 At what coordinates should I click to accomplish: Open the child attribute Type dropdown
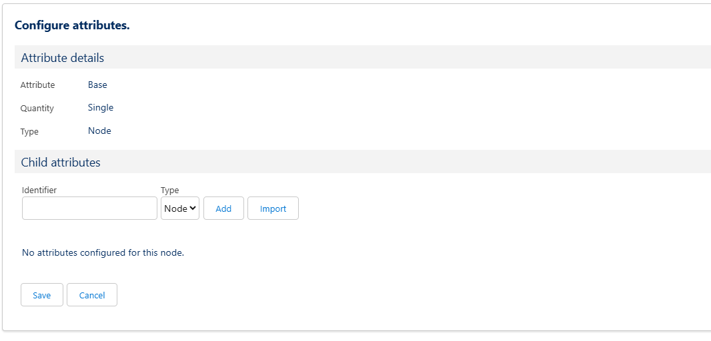coord(180,208)
